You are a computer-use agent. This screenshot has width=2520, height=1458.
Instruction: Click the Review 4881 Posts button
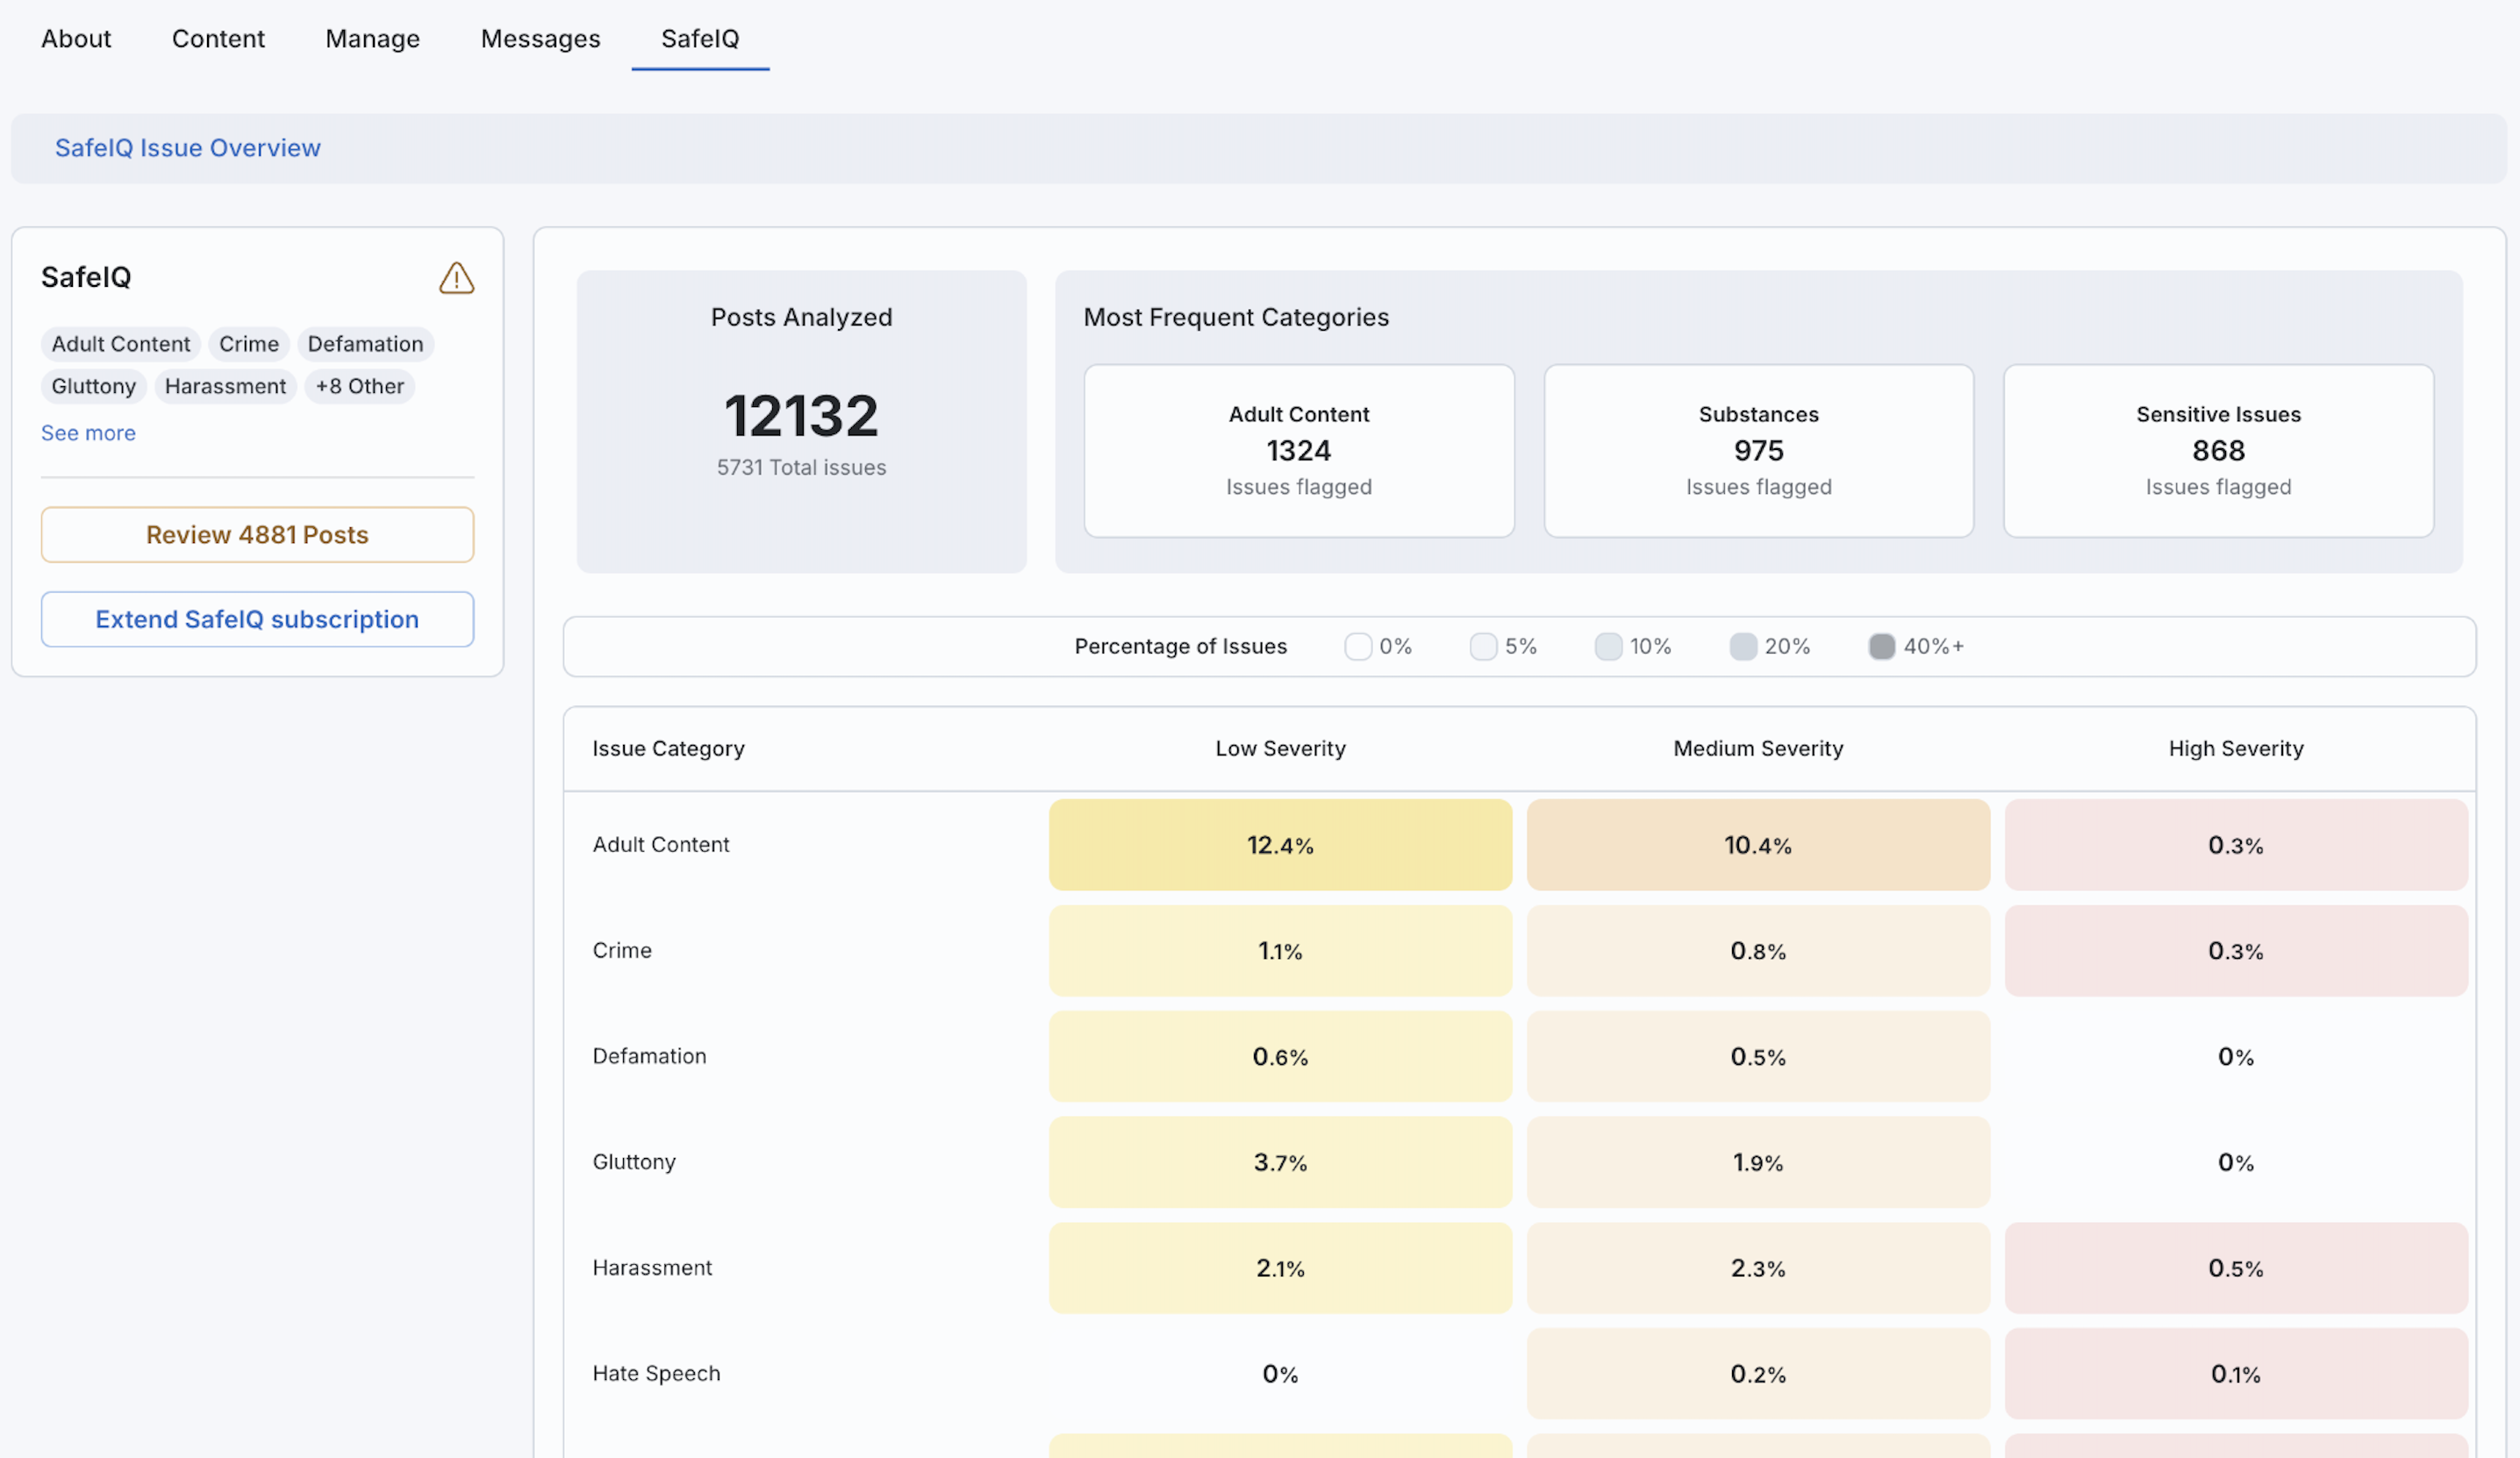[x=257, y=535]
